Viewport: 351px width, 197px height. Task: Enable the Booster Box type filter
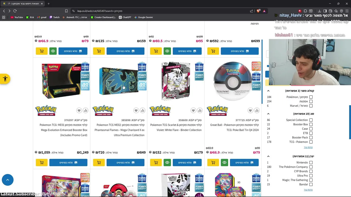(x=311, y=124)
